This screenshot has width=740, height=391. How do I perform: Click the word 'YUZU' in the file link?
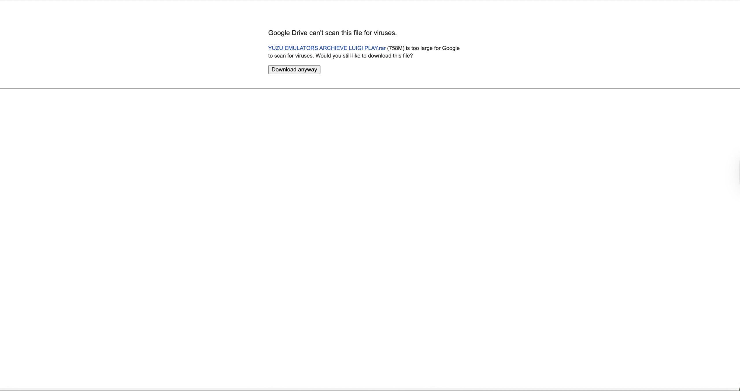[x=275, y=48]
